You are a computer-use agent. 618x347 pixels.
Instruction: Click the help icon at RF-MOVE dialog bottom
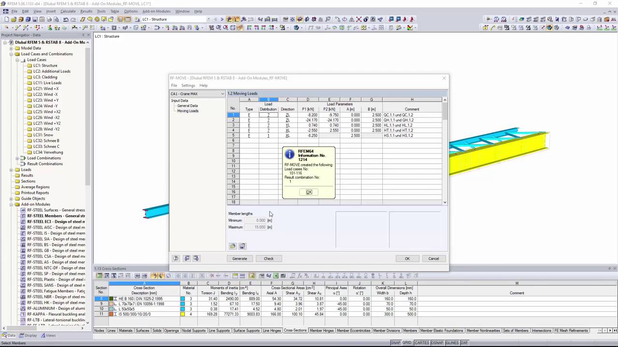[x=176, y=258]
